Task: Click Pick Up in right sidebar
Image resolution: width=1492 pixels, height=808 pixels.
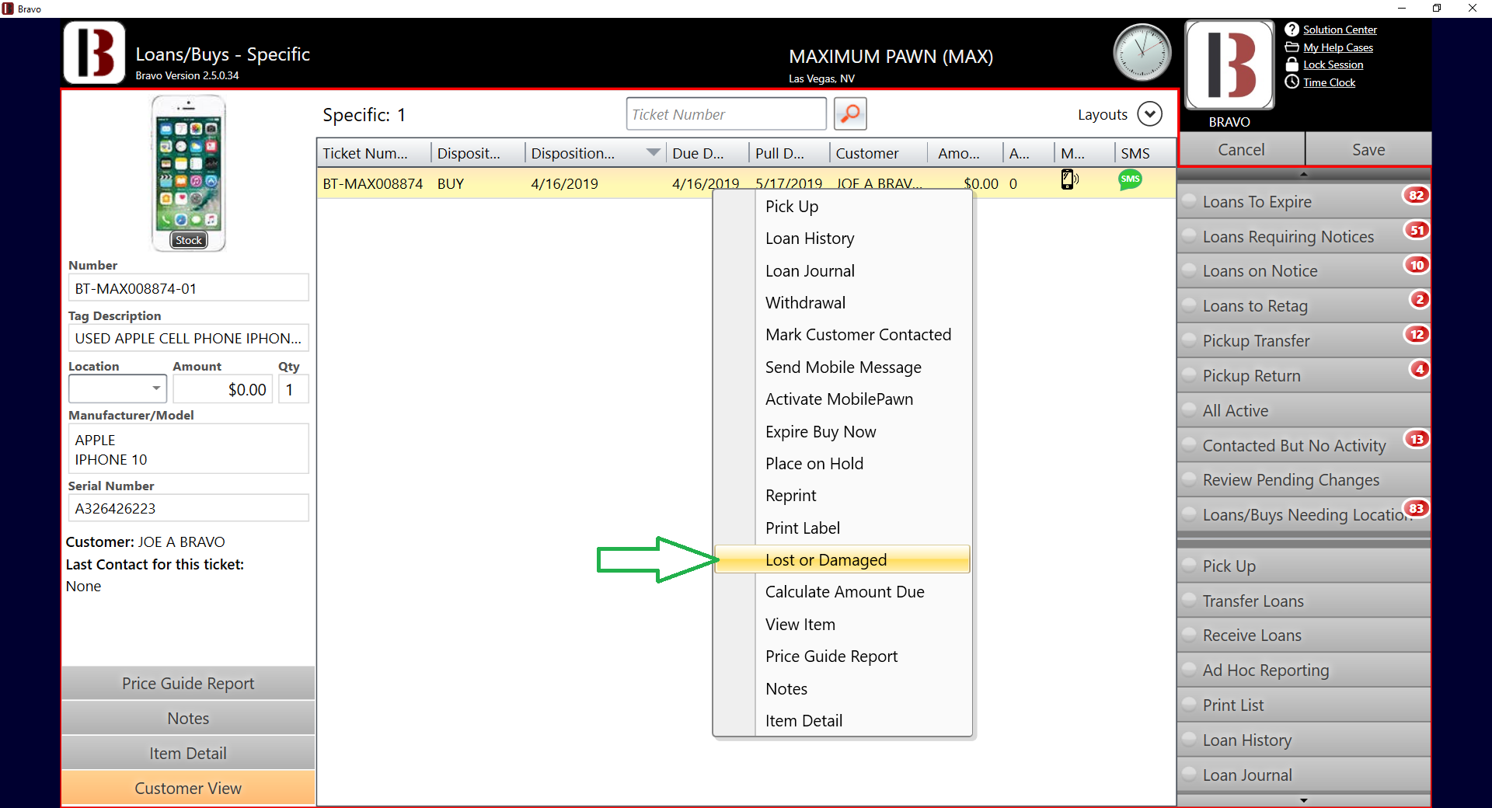Action: pos(1303,566)
